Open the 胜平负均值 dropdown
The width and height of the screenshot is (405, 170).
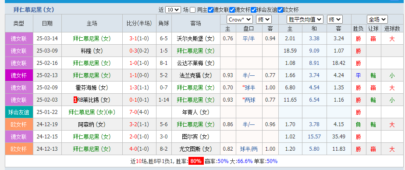pos(305,19)
